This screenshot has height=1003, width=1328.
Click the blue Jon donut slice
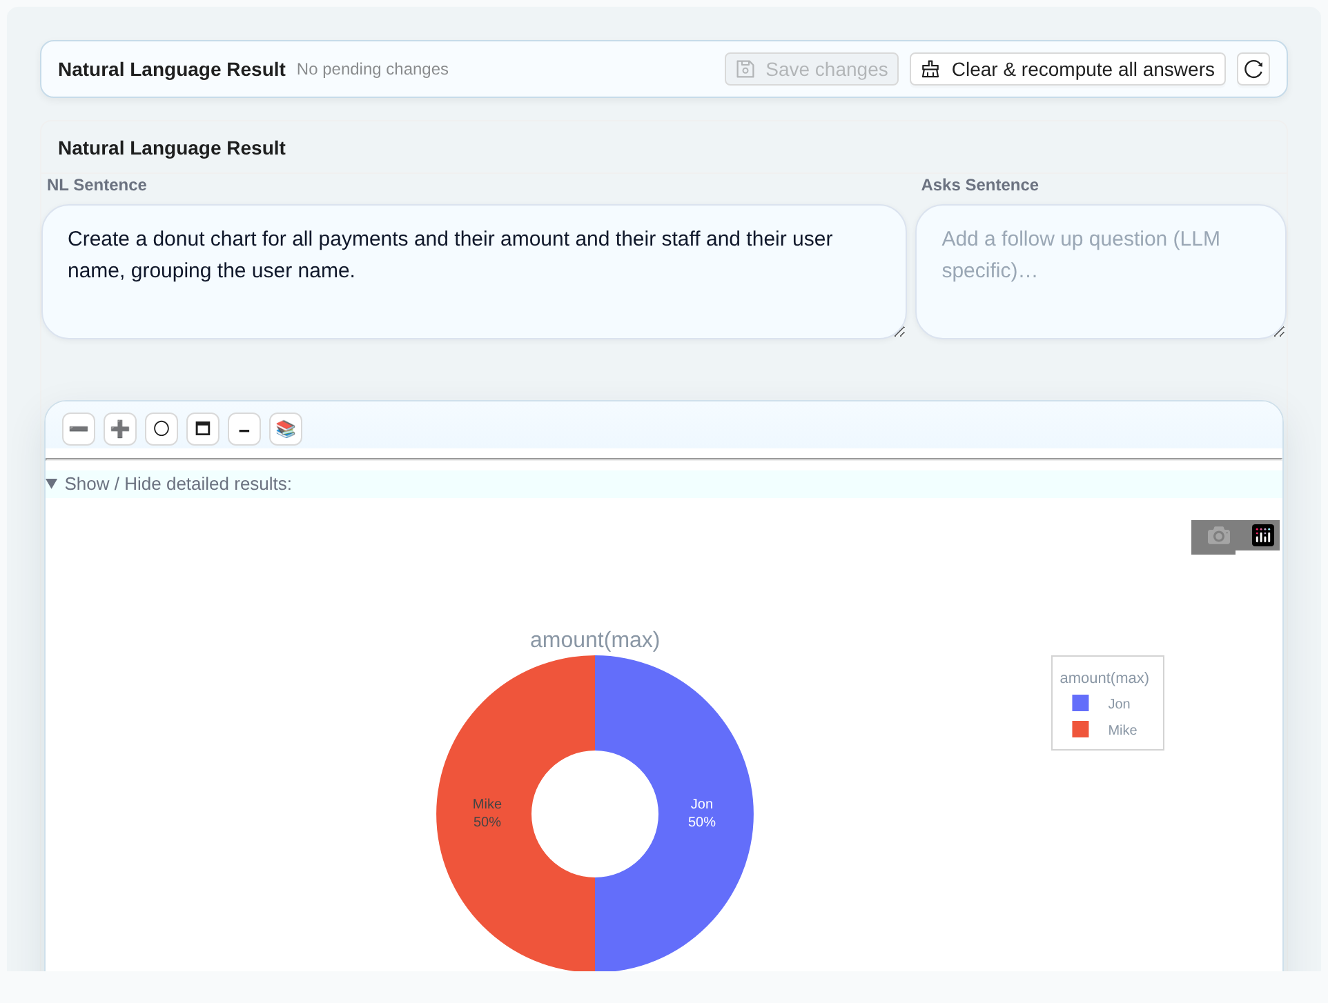(701, 813)
